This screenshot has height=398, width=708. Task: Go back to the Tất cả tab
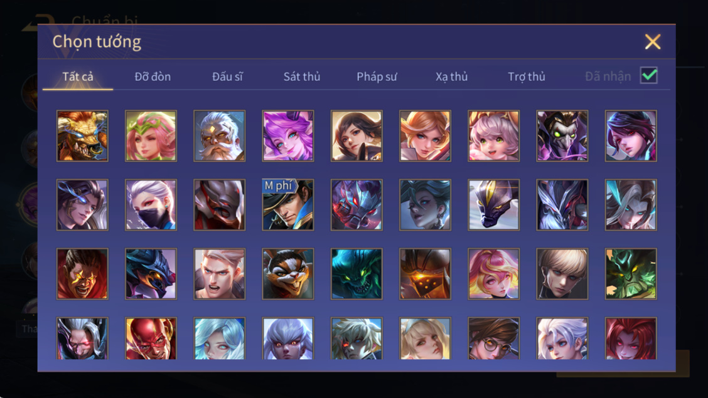click(x=78, y=76)
